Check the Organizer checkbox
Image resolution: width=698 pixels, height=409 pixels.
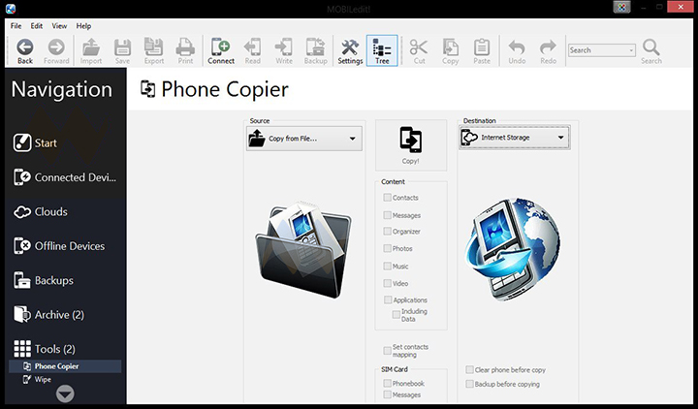[x=387, y=231]
